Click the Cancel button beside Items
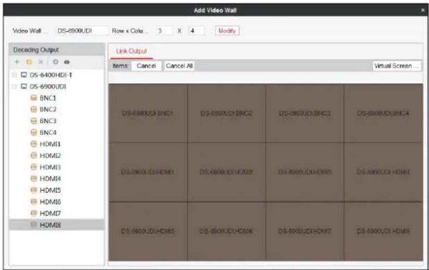 coord(146,66)
